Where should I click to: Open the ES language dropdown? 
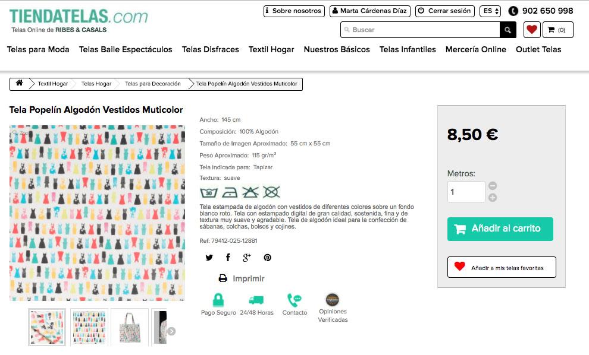pyautogui.click(x=490, y=11)
